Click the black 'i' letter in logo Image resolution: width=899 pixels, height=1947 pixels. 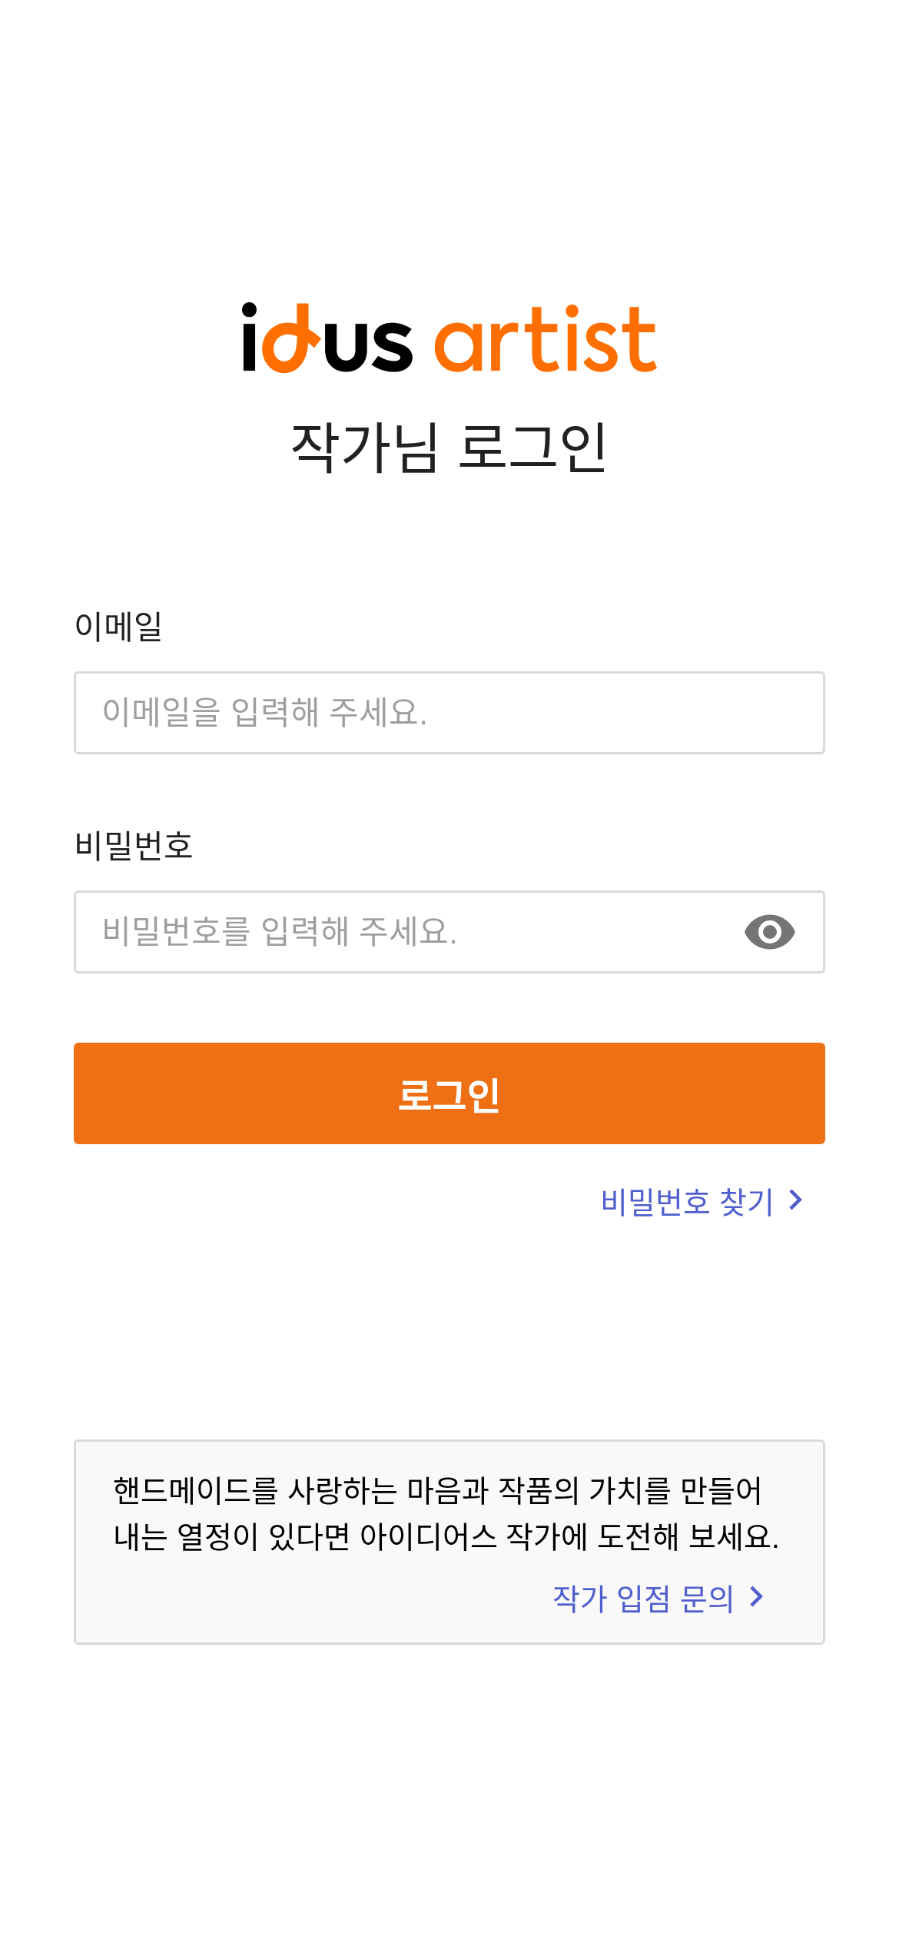249,338
